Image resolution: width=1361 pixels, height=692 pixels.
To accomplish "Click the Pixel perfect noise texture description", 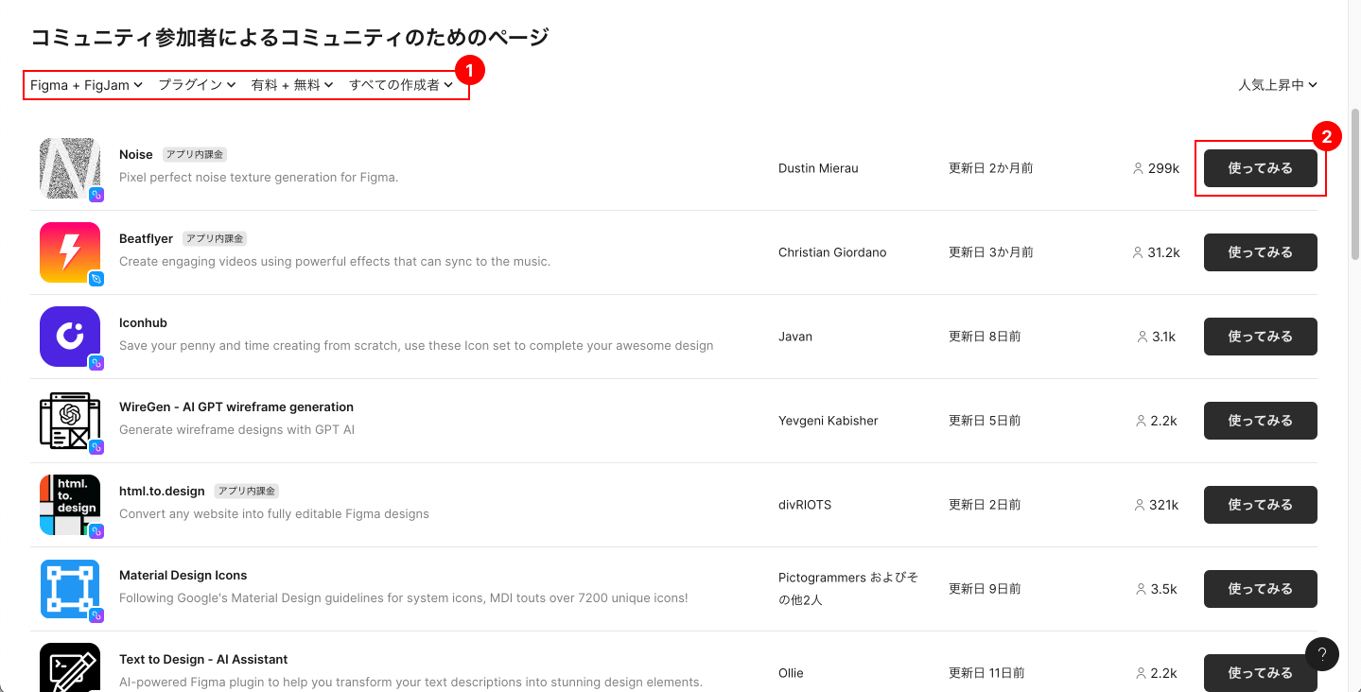I will pyautogui.click(x=258, y=177).
